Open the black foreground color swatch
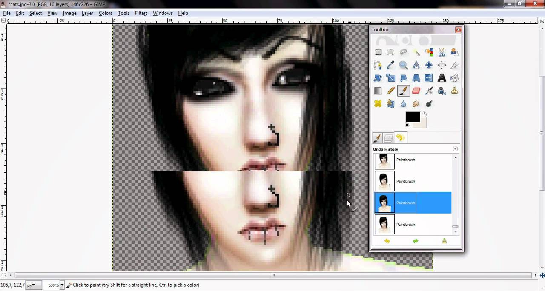Image resolution: width=545 pixels, height=291 pixels. coord(412,117)
